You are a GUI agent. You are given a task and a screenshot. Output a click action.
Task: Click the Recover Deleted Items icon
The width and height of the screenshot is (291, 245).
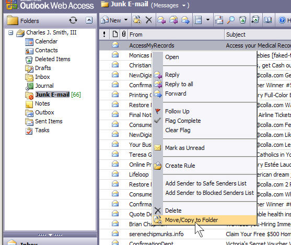pyautogui.click(x=255, y=20)
